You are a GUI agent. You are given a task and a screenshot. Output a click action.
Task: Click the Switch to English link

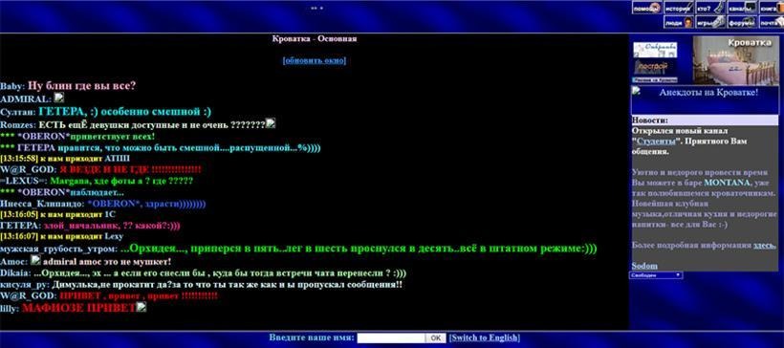[x=485, y=337]
